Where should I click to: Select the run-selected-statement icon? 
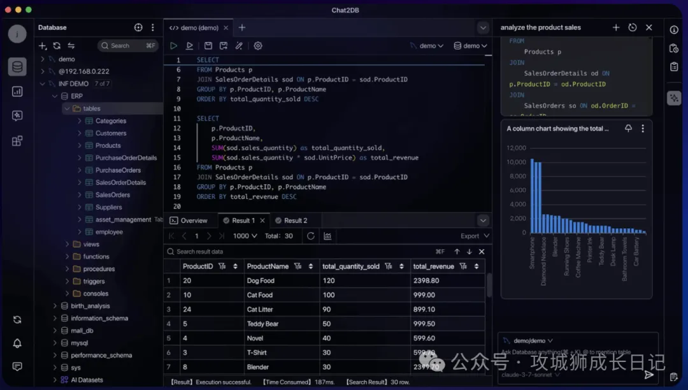coord(189,45)
